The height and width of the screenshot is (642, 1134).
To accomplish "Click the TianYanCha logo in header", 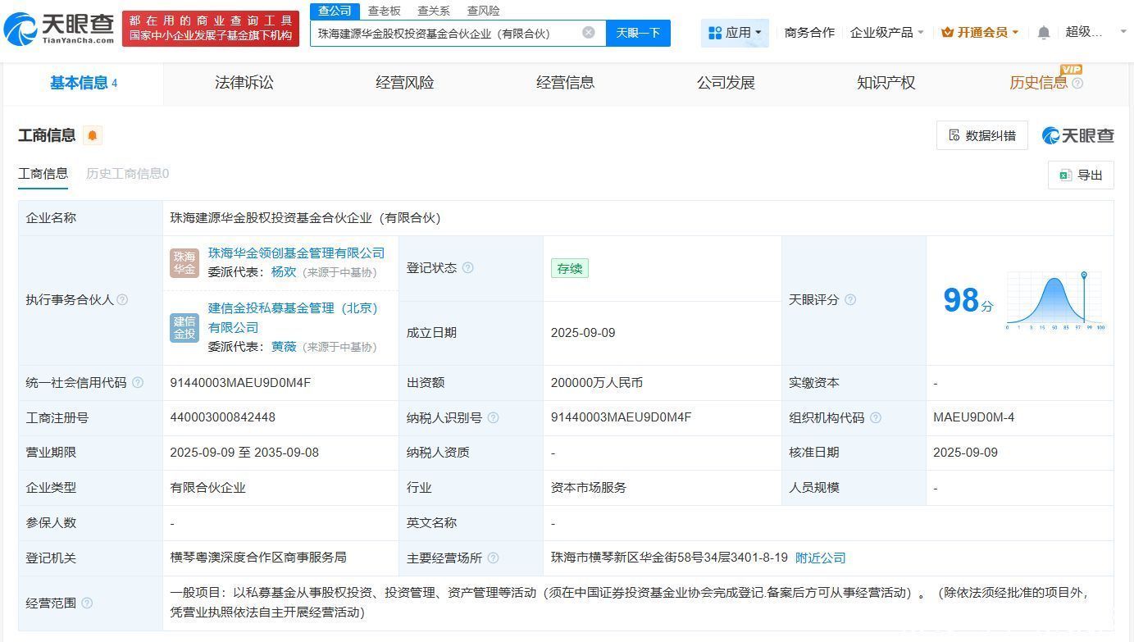I will tap(59, 29).
